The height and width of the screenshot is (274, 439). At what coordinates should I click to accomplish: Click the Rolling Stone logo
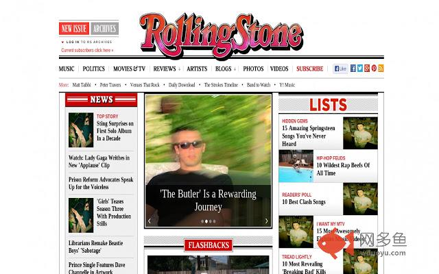coord(221,34)
